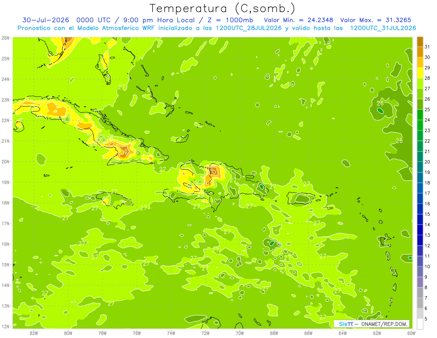Click the 'SisTT - ONAMET/REP.DOM.' logo box
The width and height of the screenshot is (437, 338).
pos(371,324)
